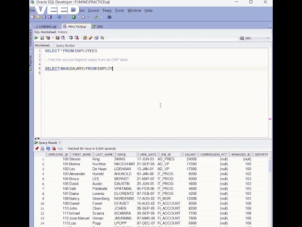Open the Source menu
This screenshot has width=302, height=227.
coord(93,10)
